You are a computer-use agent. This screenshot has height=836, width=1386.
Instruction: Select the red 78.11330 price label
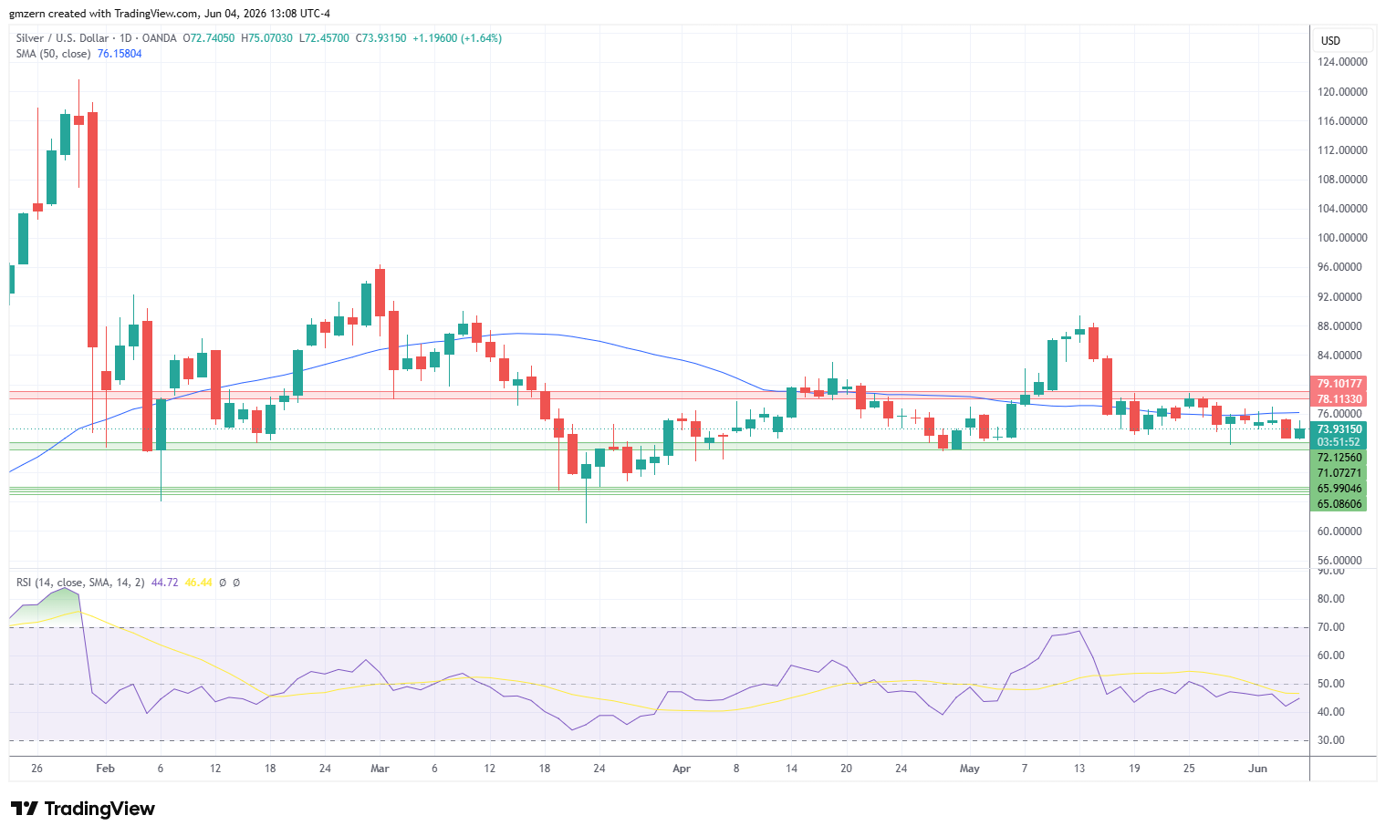pyautogui.click(x=1339, y=399)
